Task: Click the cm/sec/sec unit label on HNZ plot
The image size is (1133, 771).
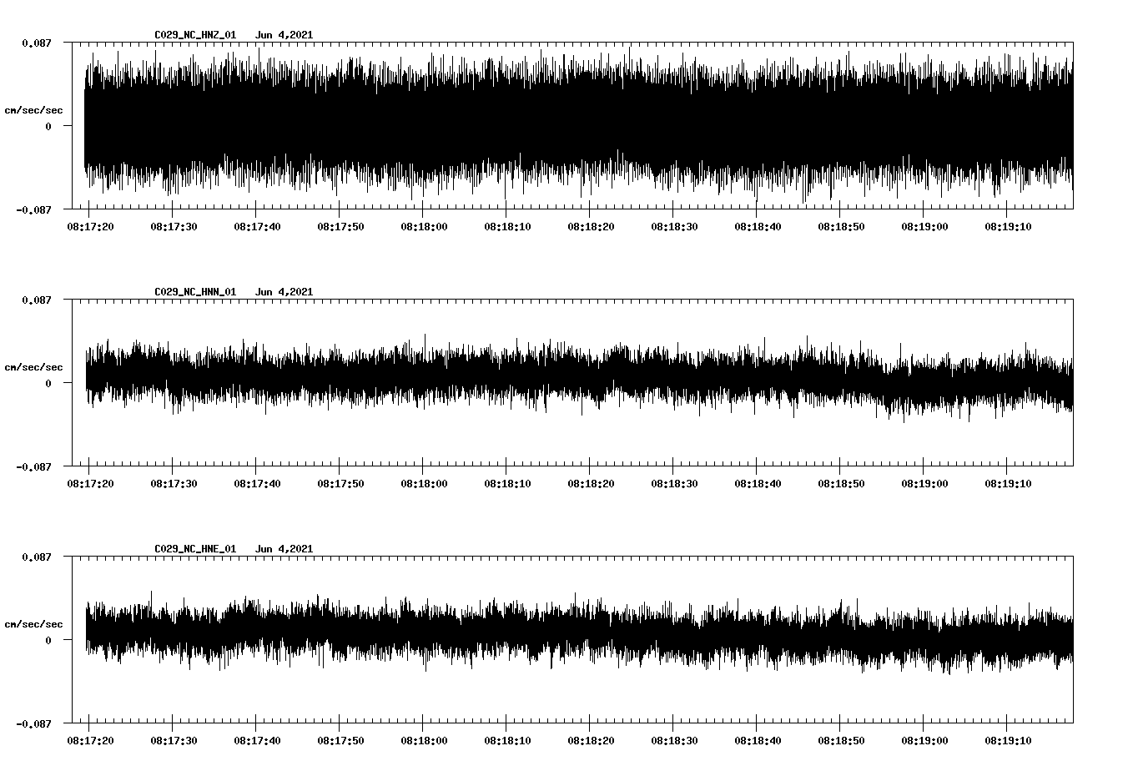Action: pyautogui.click(x=33, y=110)
